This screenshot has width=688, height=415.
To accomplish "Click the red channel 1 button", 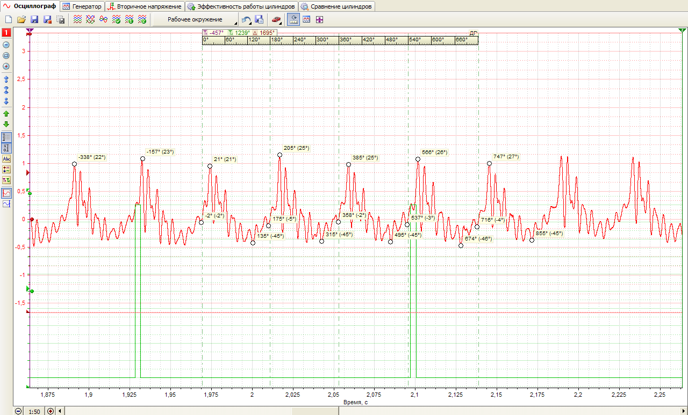I will pyautogui.click(x=6, y=33).
